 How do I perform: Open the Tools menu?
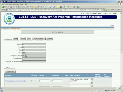22,4
